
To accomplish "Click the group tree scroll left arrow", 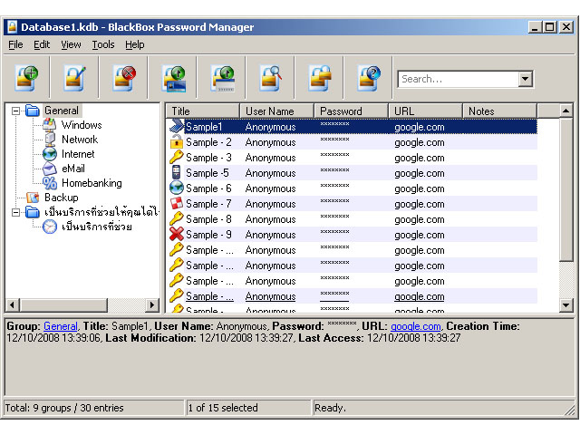I will (x=12, y=305).
